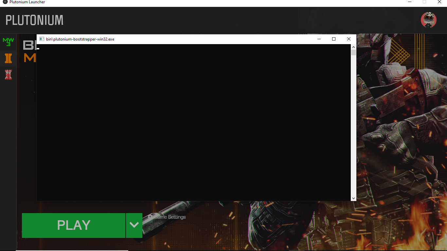Click the console title bin\plutonium-bootstrapper-win32.exe

[80, 39]
